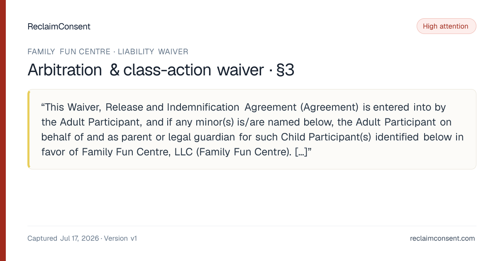Click the '(Agreement)' text in quote
Screen dimensions: 498x261
330,107
